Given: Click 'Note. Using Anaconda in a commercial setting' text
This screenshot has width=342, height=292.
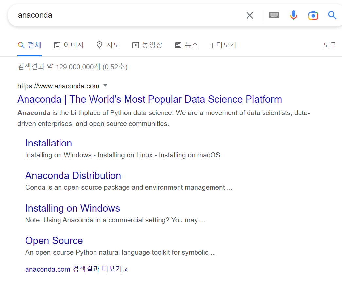Looking at the screenshot, I should (x=115, y=220).
